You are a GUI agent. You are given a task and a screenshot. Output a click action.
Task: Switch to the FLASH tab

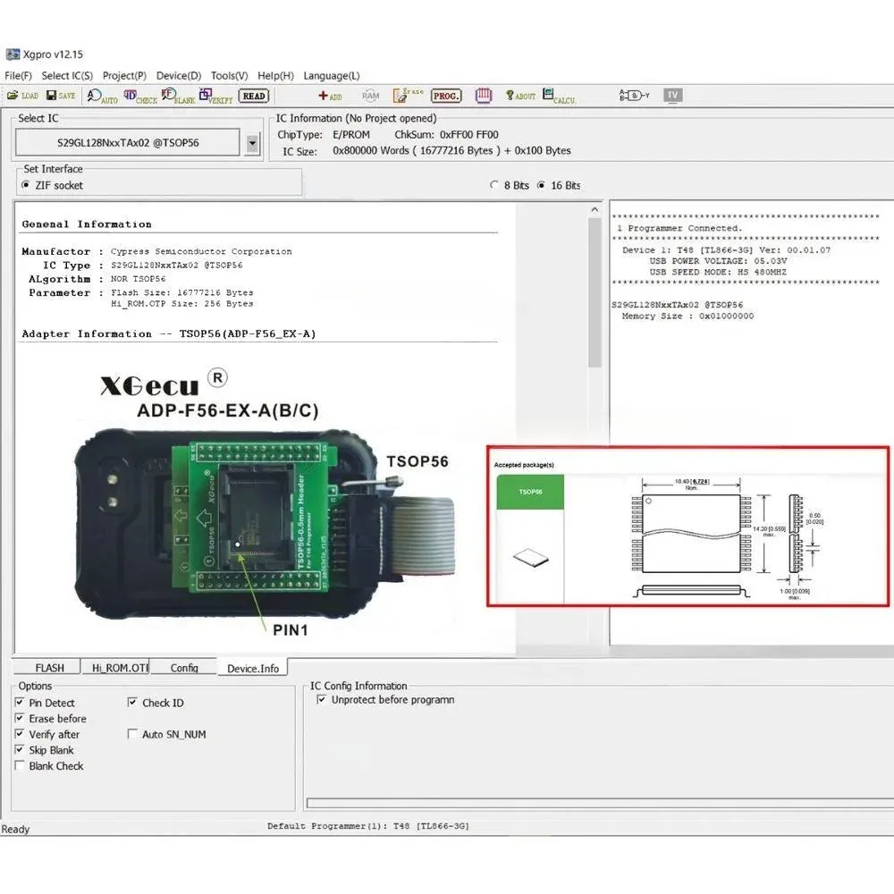[49, 668]
